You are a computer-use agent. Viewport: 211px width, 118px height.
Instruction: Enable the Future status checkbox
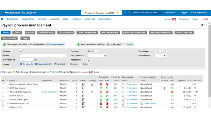(x=82, y=64)
